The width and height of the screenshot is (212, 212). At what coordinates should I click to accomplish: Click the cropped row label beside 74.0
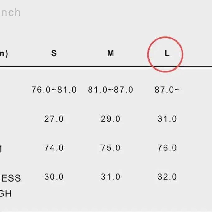(x=1, y=149)
